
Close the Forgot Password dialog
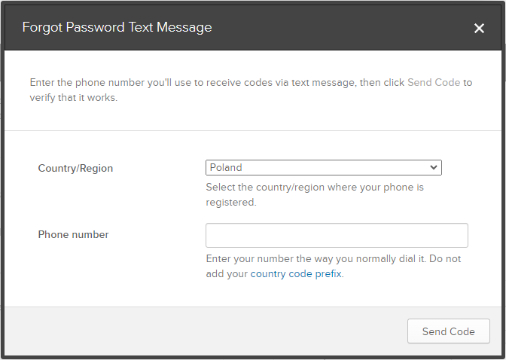pos(479,28)
